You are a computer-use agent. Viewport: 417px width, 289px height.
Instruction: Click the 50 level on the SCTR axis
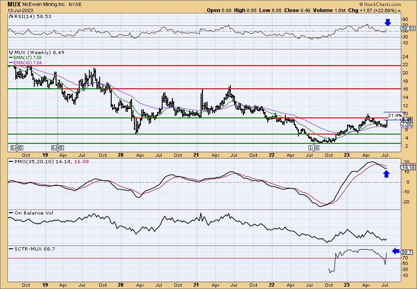click(x=405, y=263)
